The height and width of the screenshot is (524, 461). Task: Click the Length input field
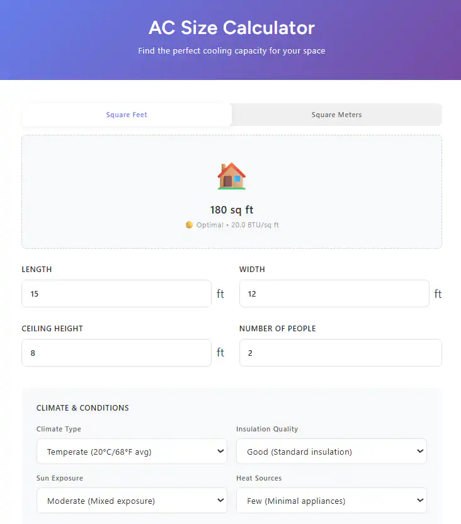point(117,293)
